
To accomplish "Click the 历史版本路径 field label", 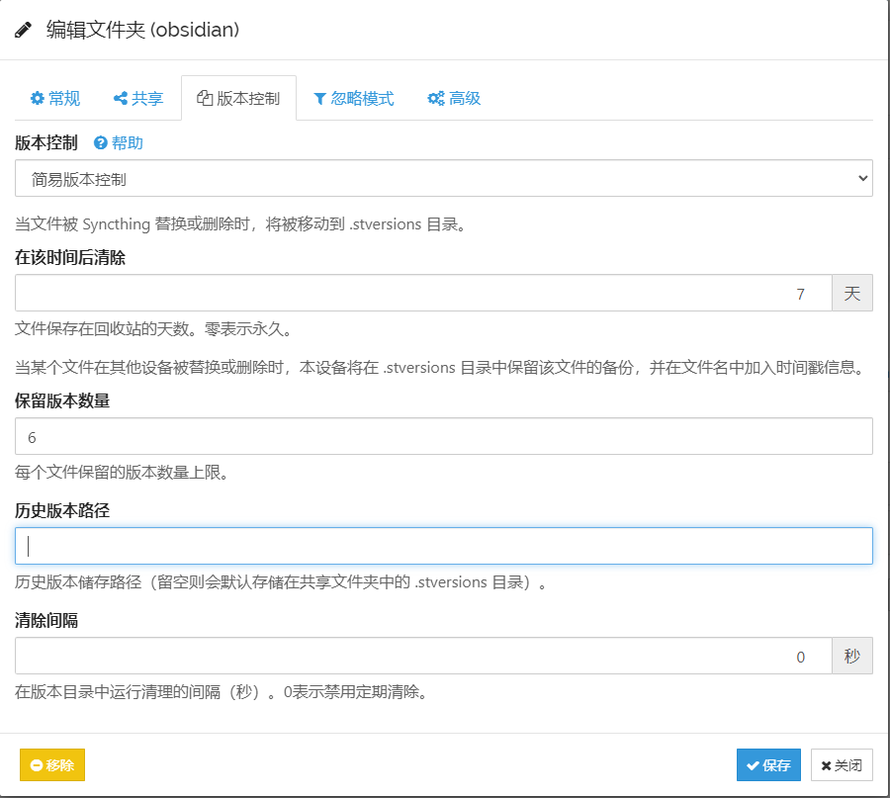I will point(61,511).
